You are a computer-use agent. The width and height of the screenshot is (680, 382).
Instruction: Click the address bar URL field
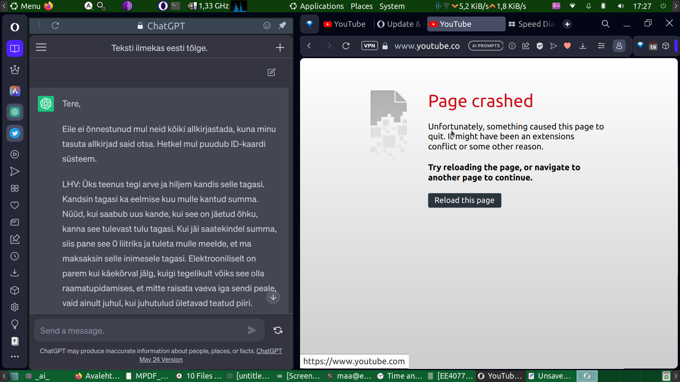pos(427,46)
